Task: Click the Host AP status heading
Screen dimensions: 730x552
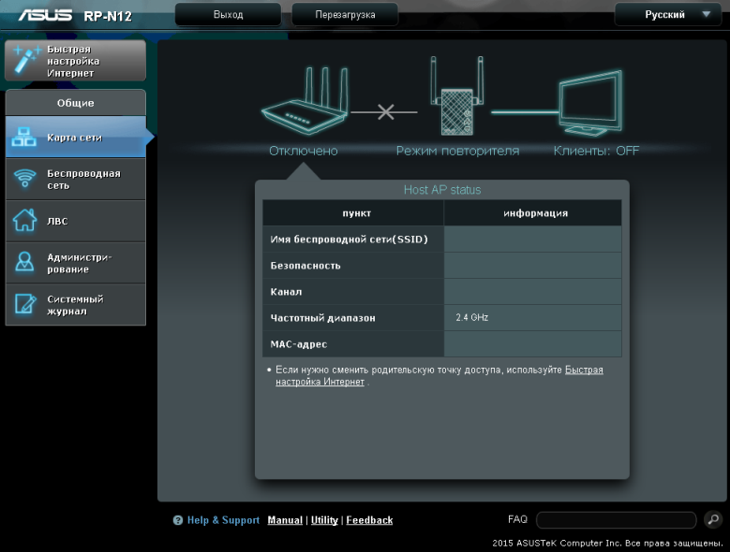Action: (442, 190)
